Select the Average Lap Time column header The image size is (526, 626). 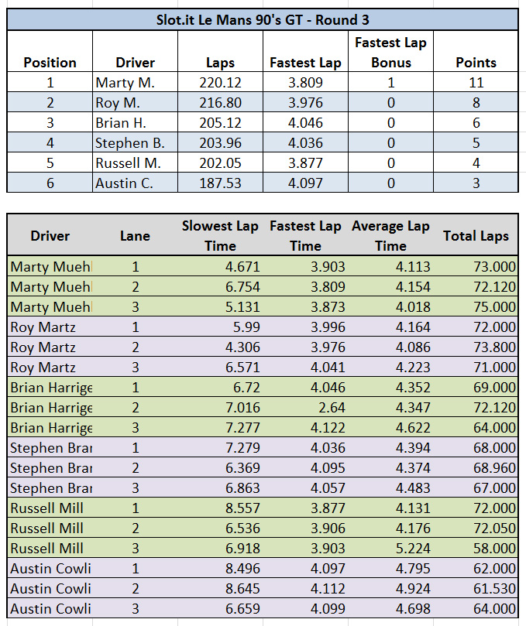[x=390, y=235]
